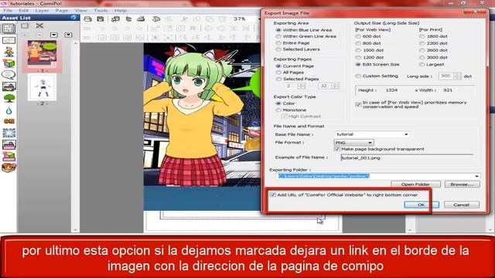This screenshot has width=495, height=278.
Task: Select page 1 thumbnail in Asset List
Action: pyautogui.click(x=42, y=54)
